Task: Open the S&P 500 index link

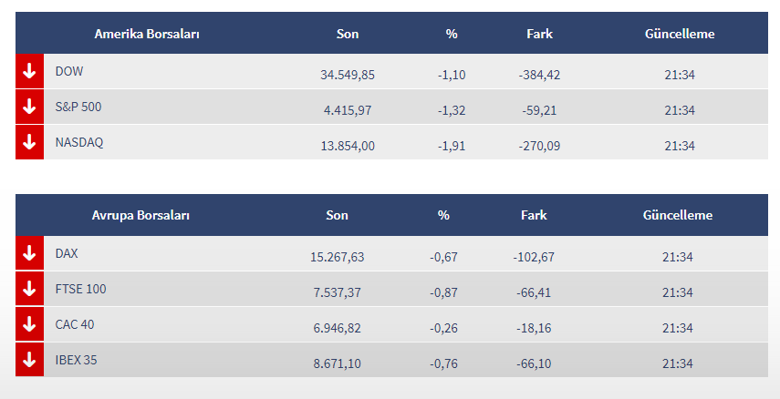Action: [x=78, y=107]
